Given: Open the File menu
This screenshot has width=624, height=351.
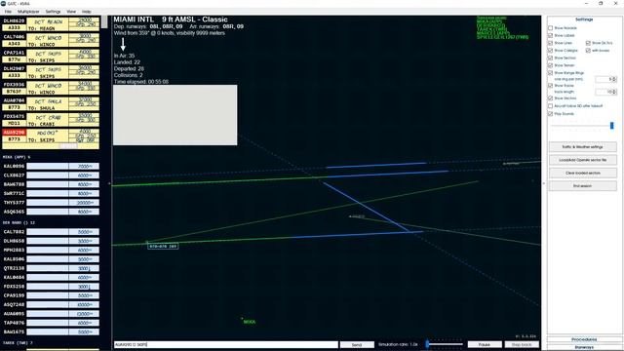Looking at the screenshot, I should pos(8,12).
